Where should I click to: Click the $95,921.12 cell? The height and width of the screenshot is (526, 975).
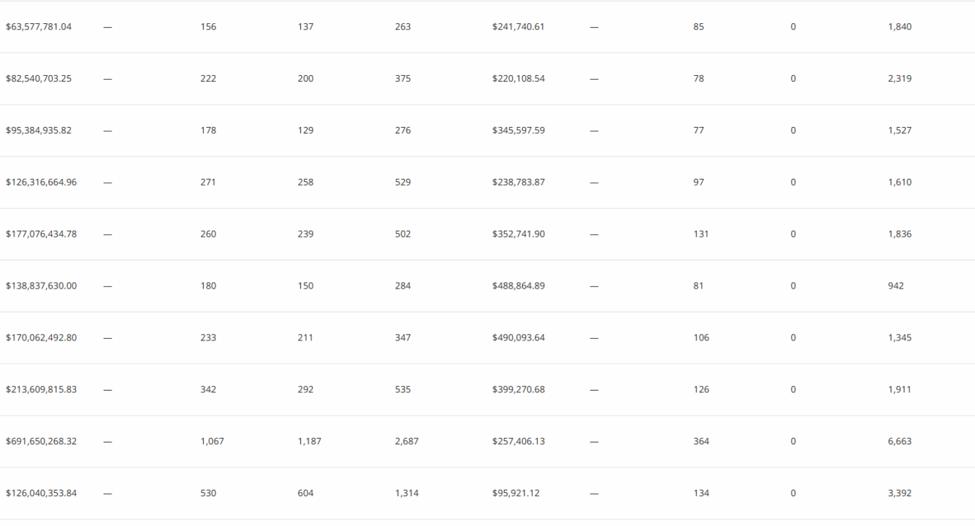point(516,494)
